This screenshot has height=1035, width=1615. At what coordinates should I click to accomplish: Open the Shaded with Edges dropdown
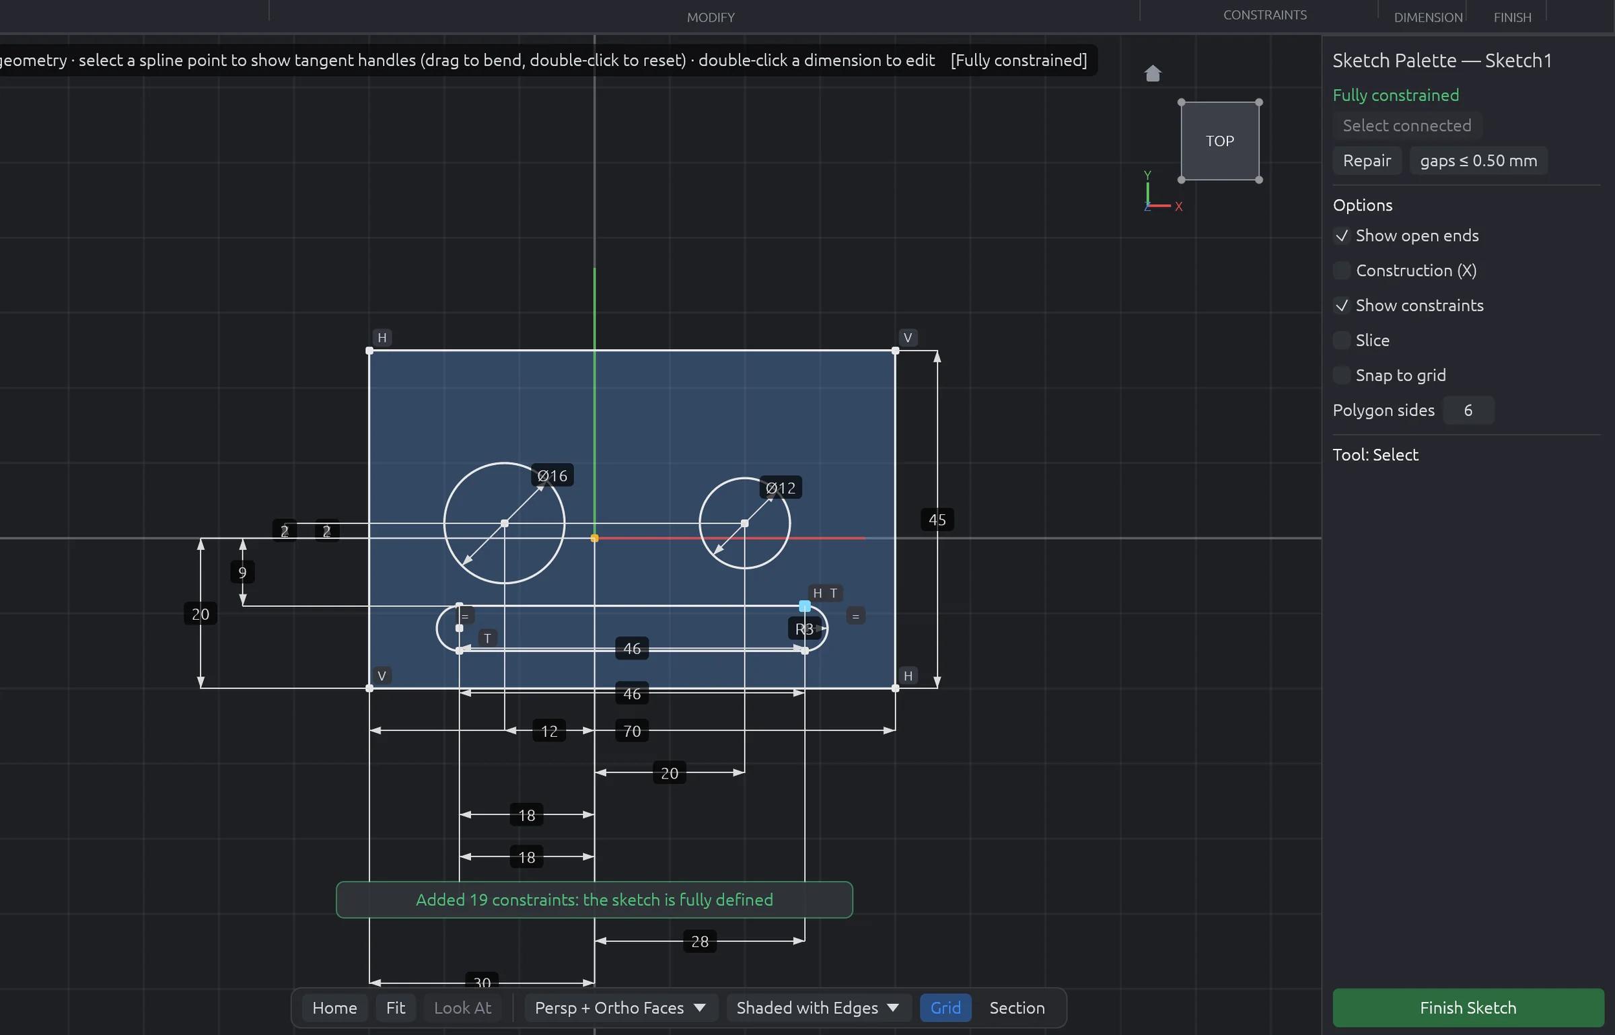[x=818, y=1007]
